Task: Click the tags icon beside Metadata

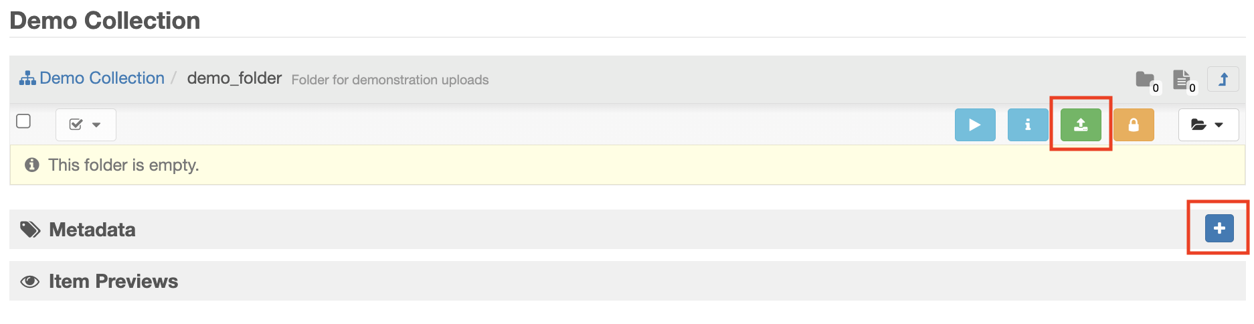Action: [30, 230]
